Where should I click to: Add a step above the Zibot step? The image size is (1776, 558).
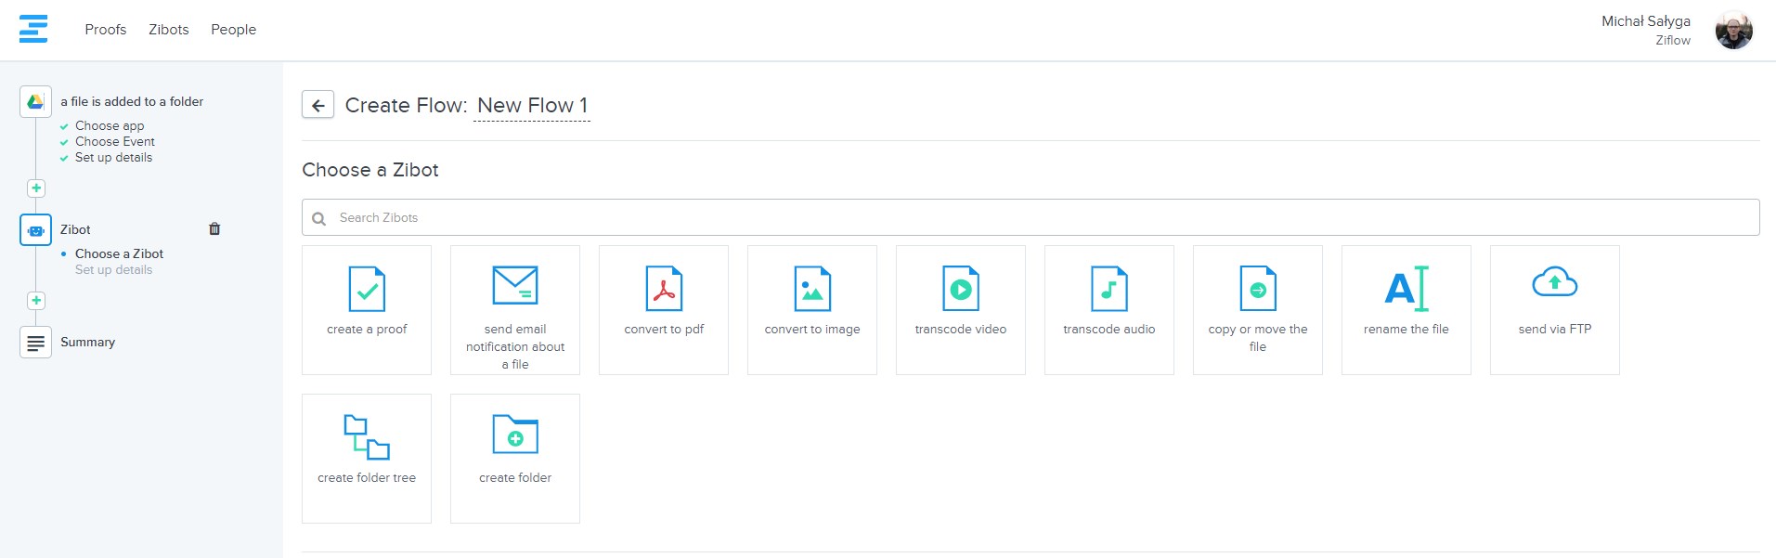click(36, 188)
